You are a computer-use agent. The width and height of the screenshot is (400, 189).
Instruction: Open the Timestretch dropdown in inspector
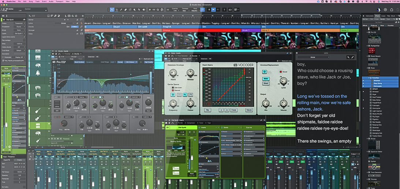tap(19, 27)
